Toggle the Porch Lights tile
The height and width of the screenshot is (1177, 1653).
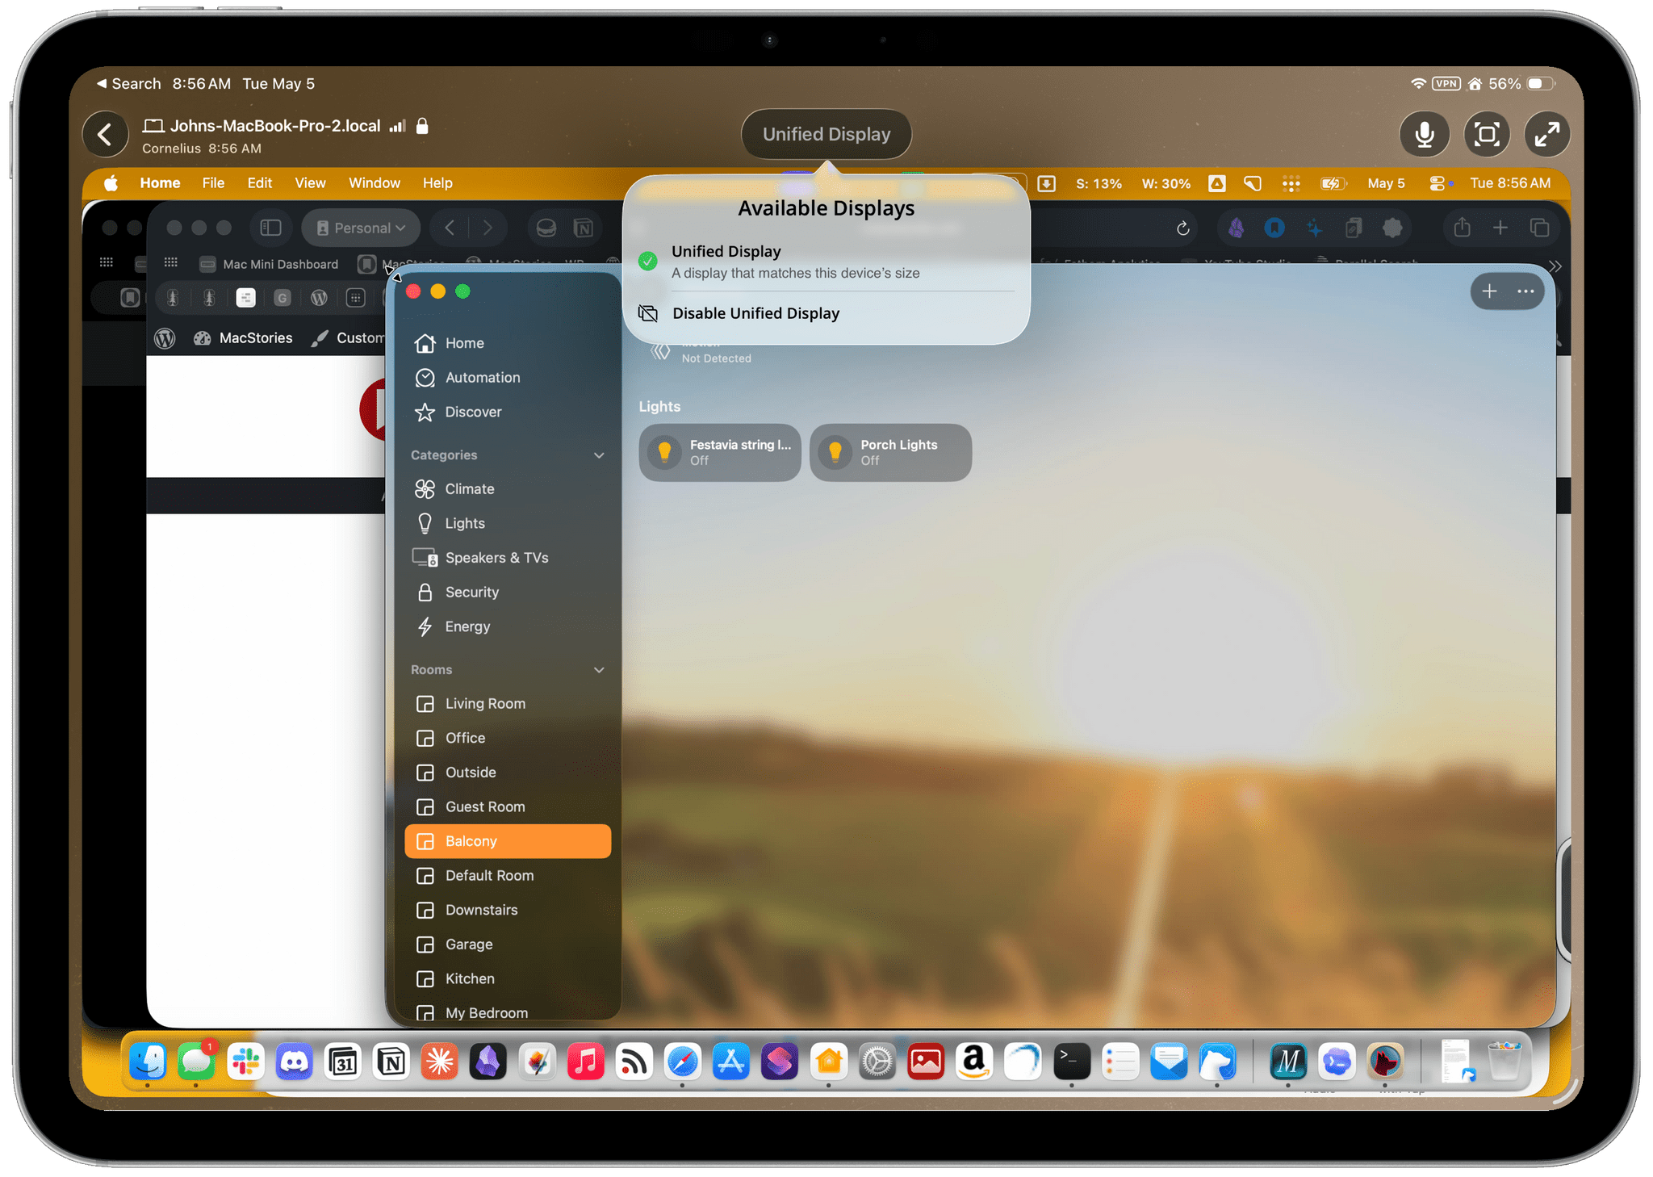[x=890, y=453]
